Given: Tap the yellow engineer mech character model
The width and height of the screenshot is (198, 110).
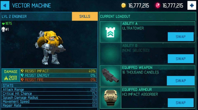Looking at the screenshot, I should click(50, 48).
